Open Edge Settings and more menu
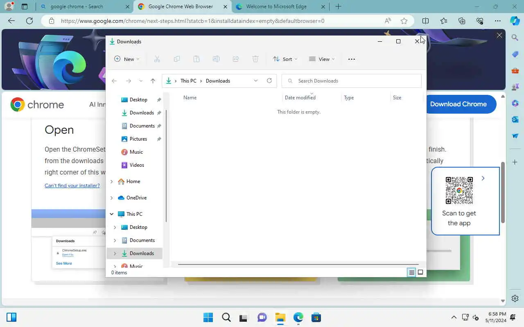This screenshot has height=327, width=524. tap(498, 21)
